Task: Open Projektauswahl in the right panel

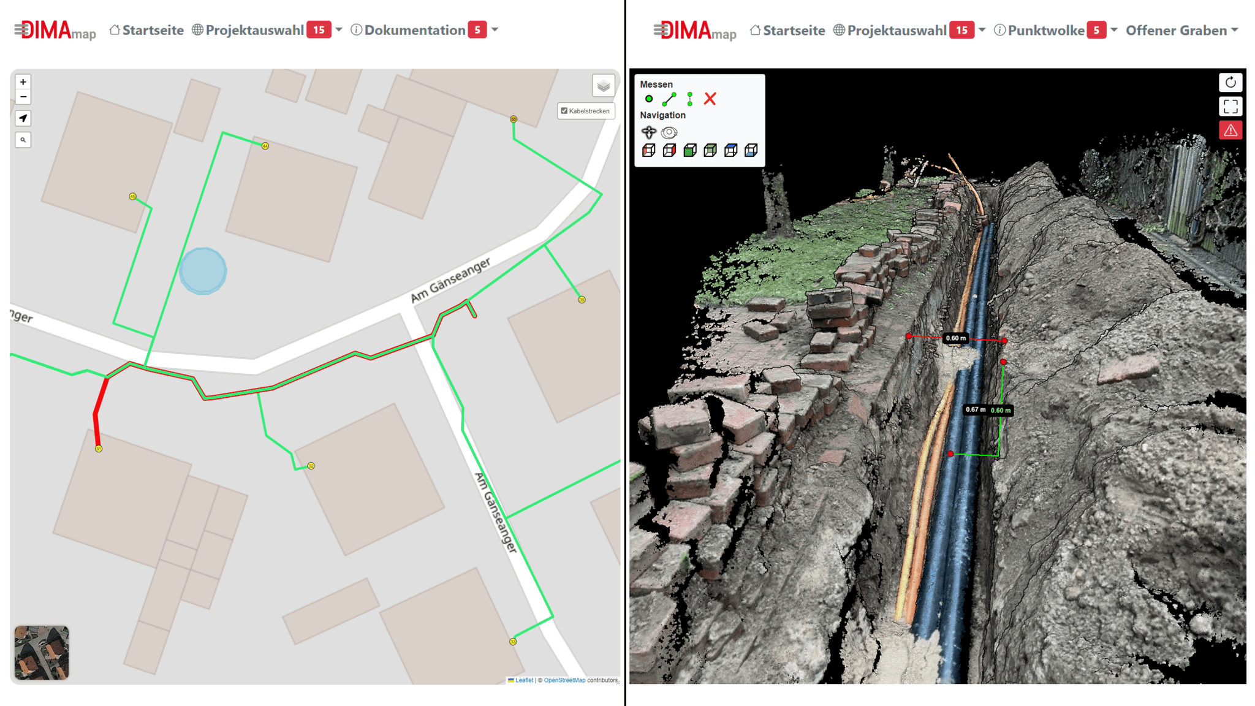Action: (x=897, y=30)
